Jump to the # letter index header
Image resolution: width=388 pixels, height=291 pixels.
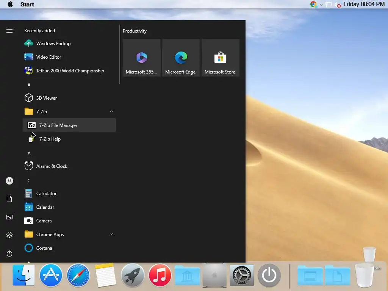coord(29,85)
